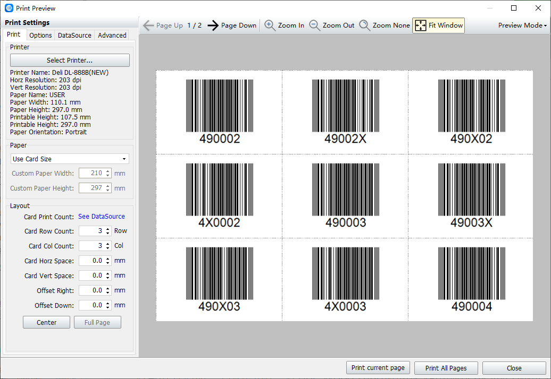Select the barcode card labeled 490002
Viewport: 551px width, 379px height.
tap(219, 112)
